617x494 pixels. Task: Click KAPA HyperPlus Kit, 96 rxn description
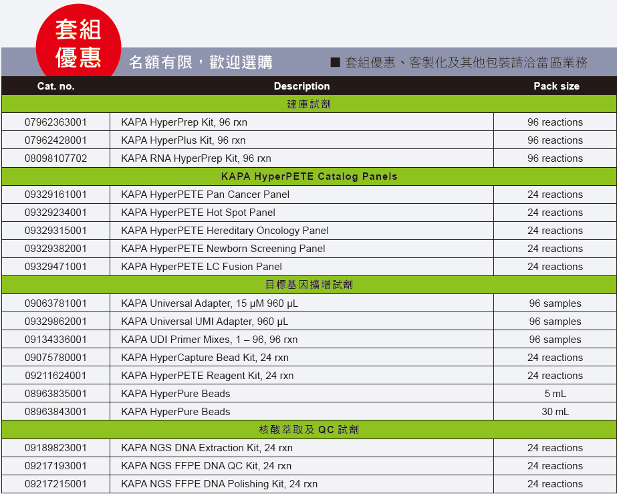click(x=183, y=140)
